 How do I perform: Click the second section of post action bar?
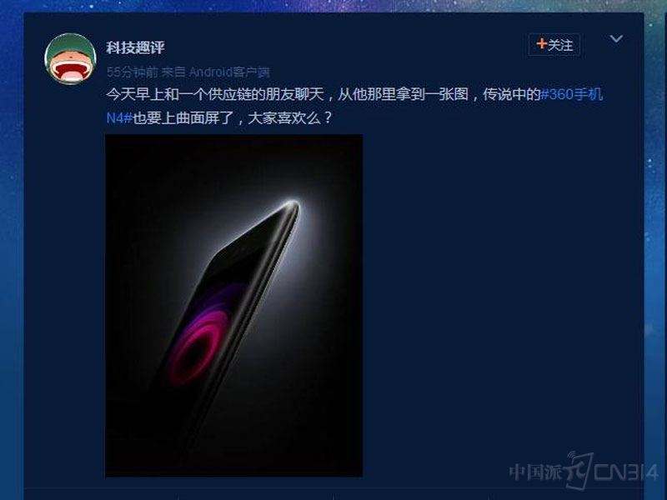tap(256, 495)
